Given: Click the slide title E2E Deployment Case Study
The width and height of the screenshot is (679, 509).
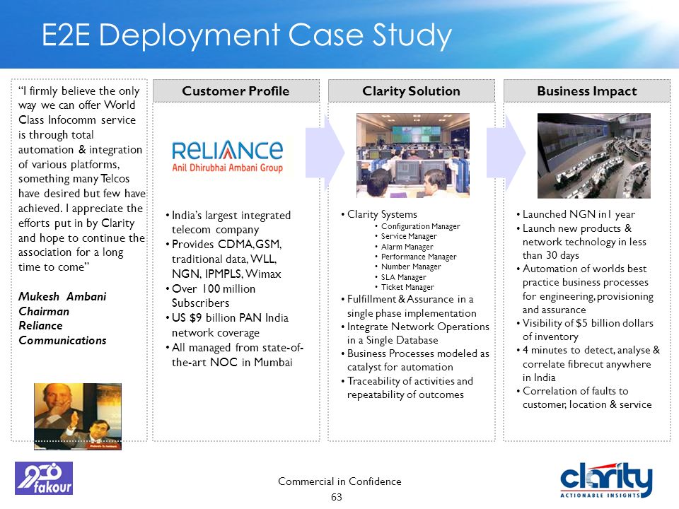Looking at the screenshot, I should click(x=247, y=35).
